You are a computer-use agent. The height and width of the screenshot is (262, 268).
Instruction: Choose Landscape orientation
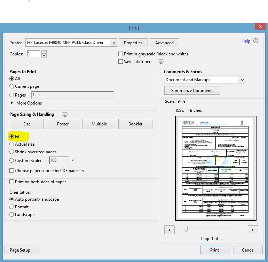click(11, 214)
